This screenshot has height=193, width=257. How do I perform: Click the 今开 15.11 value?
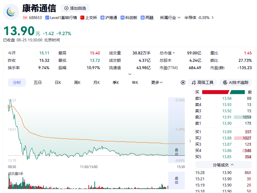[x=44, y=53]
